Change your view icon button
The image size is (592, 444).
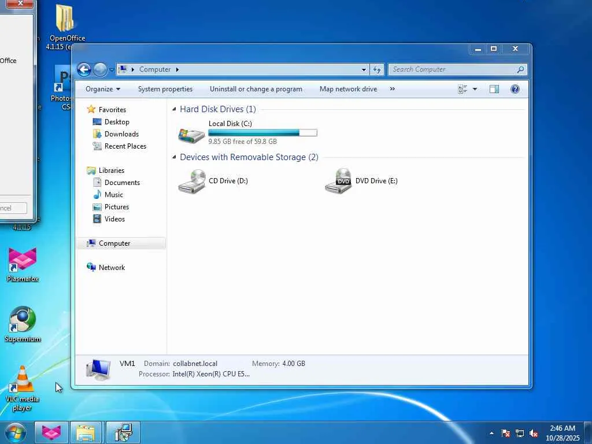pyautogui.click(x=462, y=89)
